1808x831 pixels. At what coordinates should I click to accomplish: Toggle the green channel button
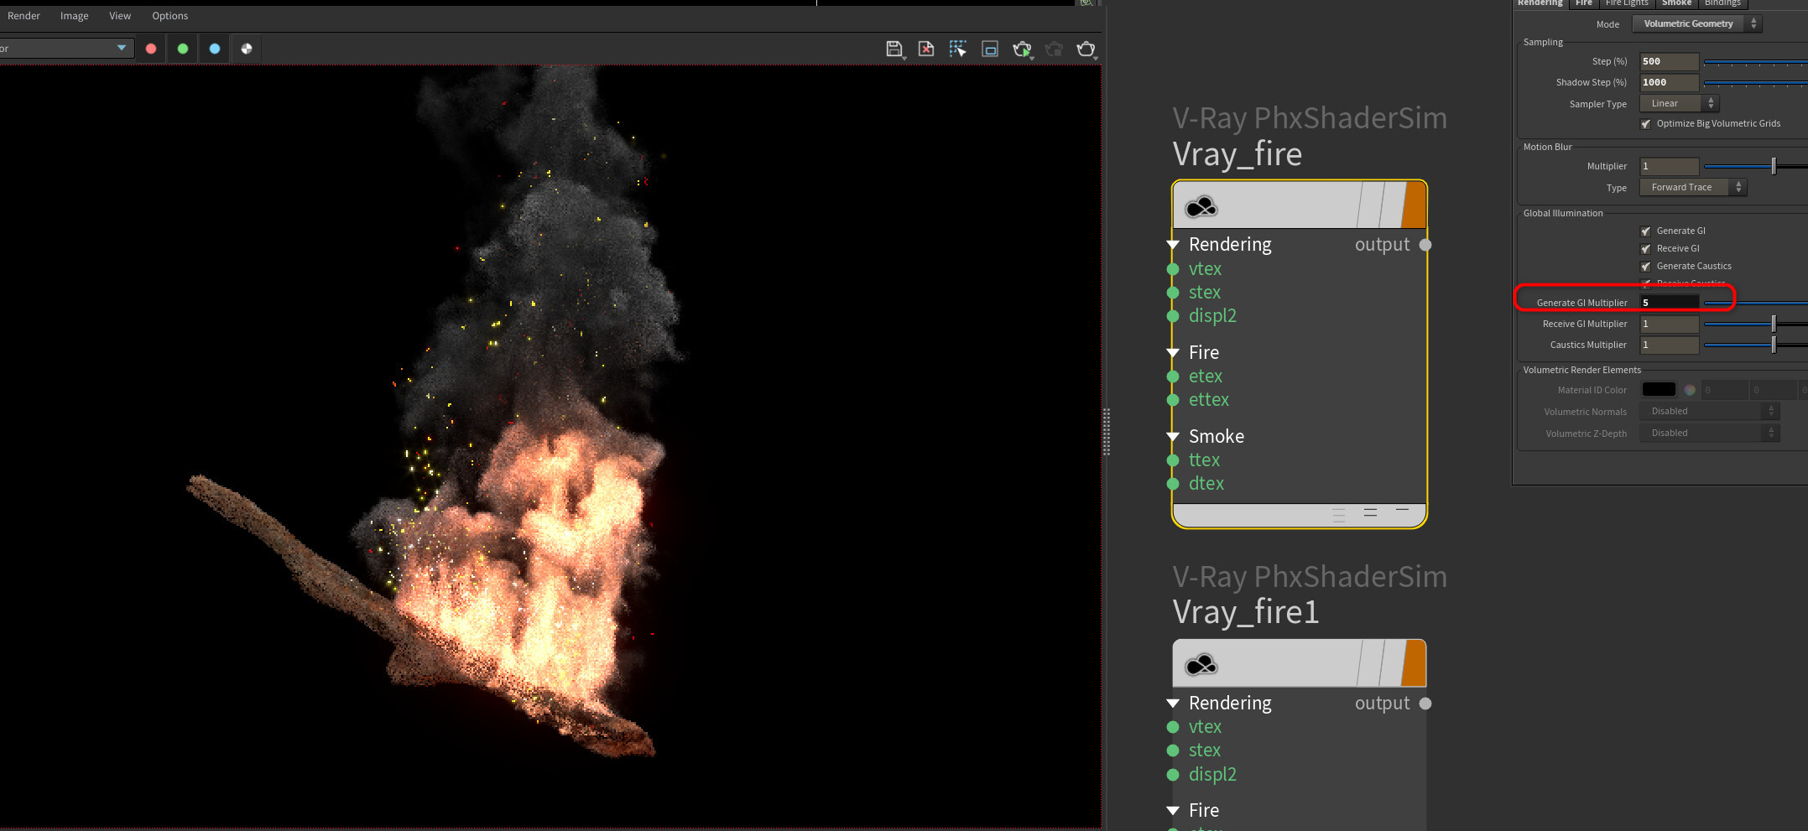click(x=183, y=49)
